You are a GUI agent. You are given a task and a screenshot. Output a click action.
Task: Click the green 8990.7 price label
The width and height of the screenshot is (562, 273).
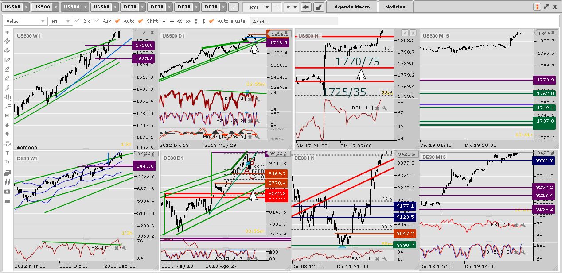[x=405, y=245]
